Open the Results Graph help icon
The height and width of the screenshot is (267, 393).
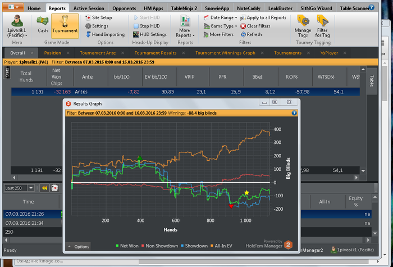[x=294, y=113]
